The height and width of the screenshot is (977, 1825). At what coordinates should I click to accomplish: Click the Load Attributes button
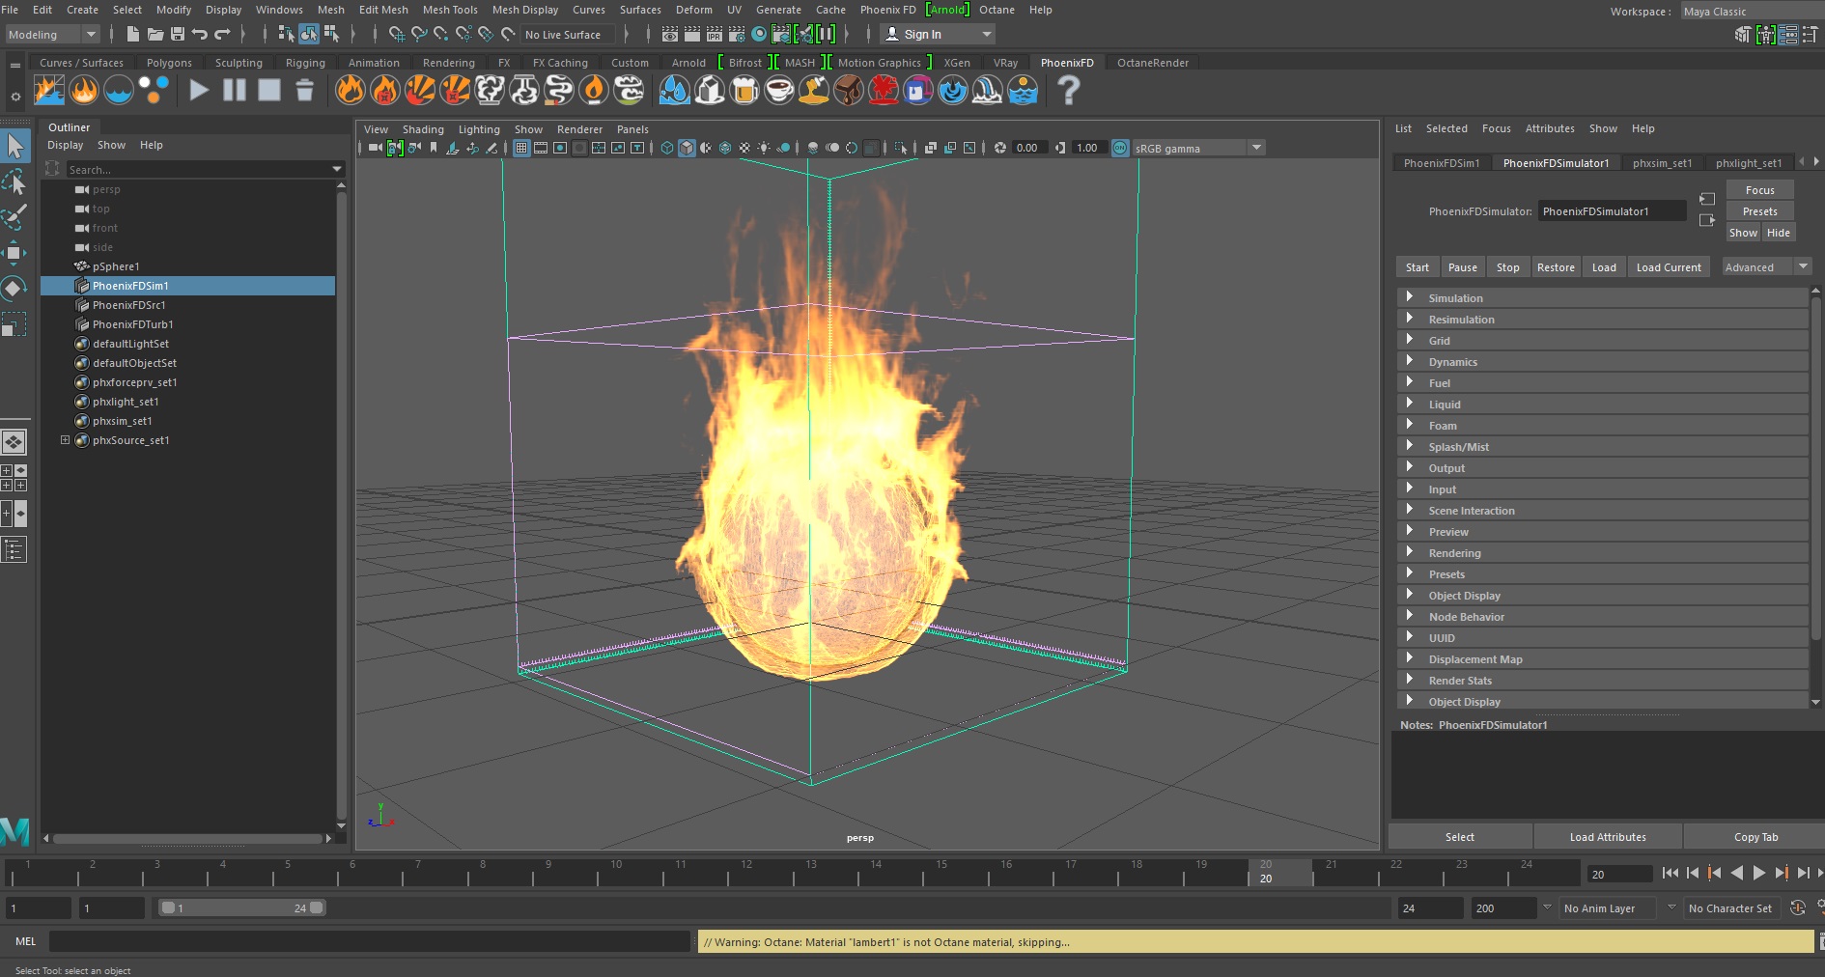1608,837
